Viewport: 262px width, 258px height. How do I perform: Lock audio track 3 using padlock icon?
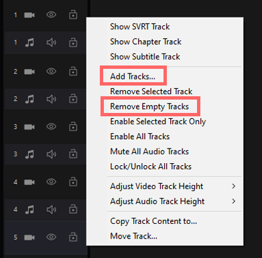click(73, 154)
